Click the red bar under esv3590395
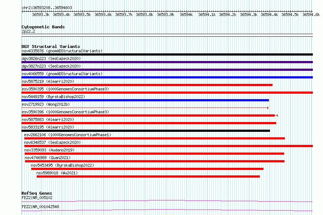 coord(167,93)
